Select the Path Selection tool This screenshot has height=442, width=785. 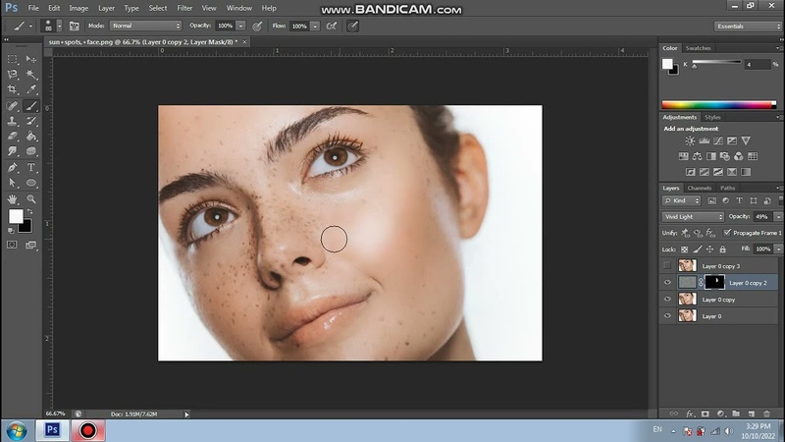[x=13, y=183]
